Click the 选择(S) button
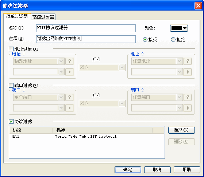The image size is (204, 177). coord(181,130)
